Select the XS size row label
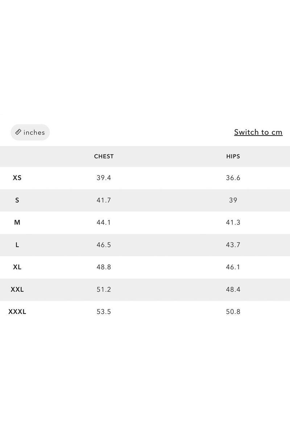 (17, 178)
